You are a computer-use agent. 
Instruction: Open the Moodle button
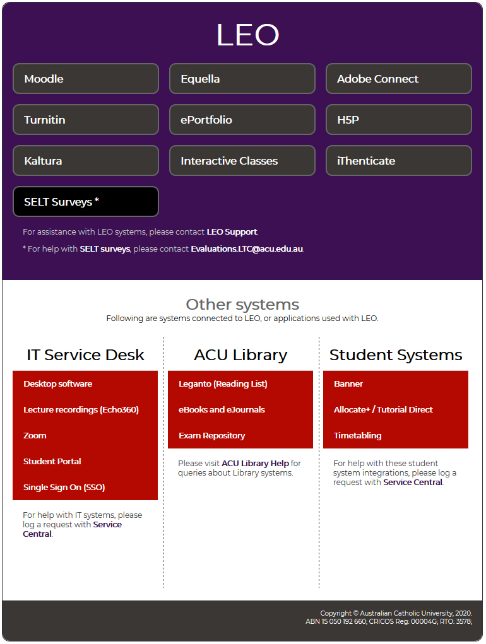(85, 79)
